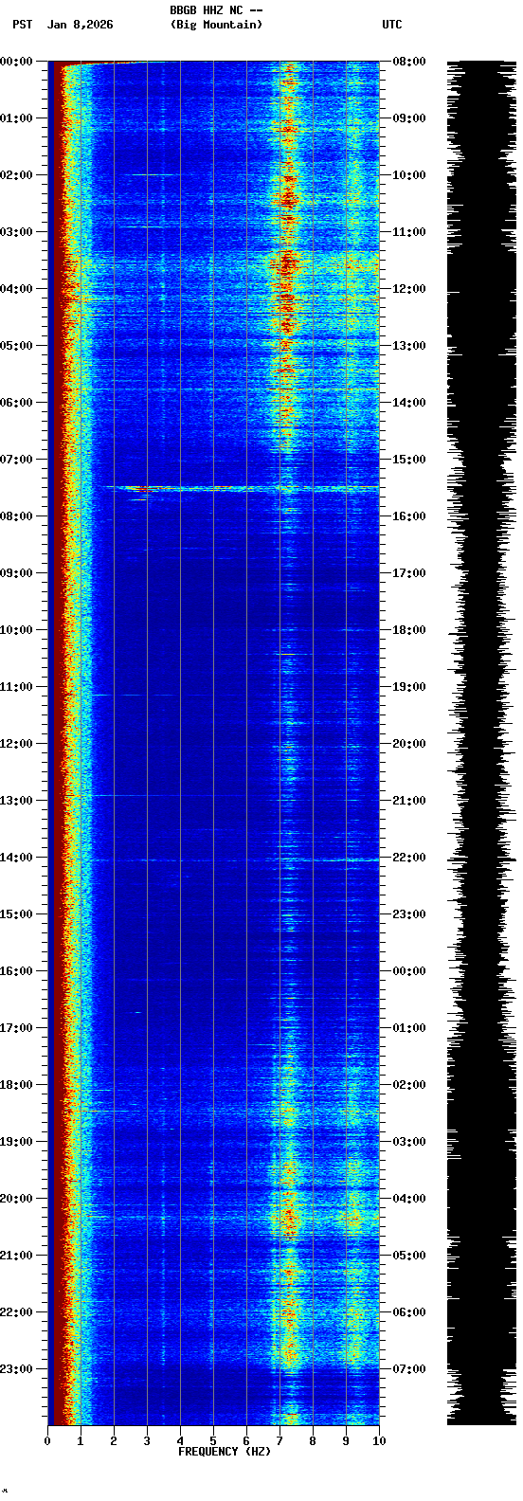Click the 3 Hz axis tick label
The image size is (523, 1501).
147,1441
